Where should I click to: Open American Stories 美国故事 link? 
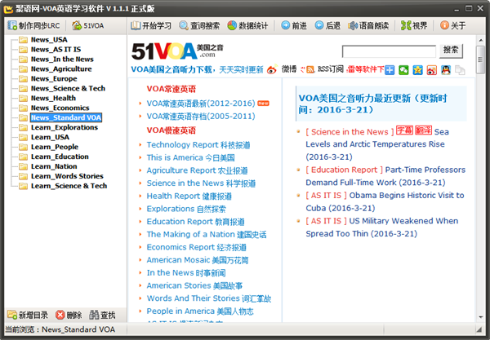[x=194, y=285]
